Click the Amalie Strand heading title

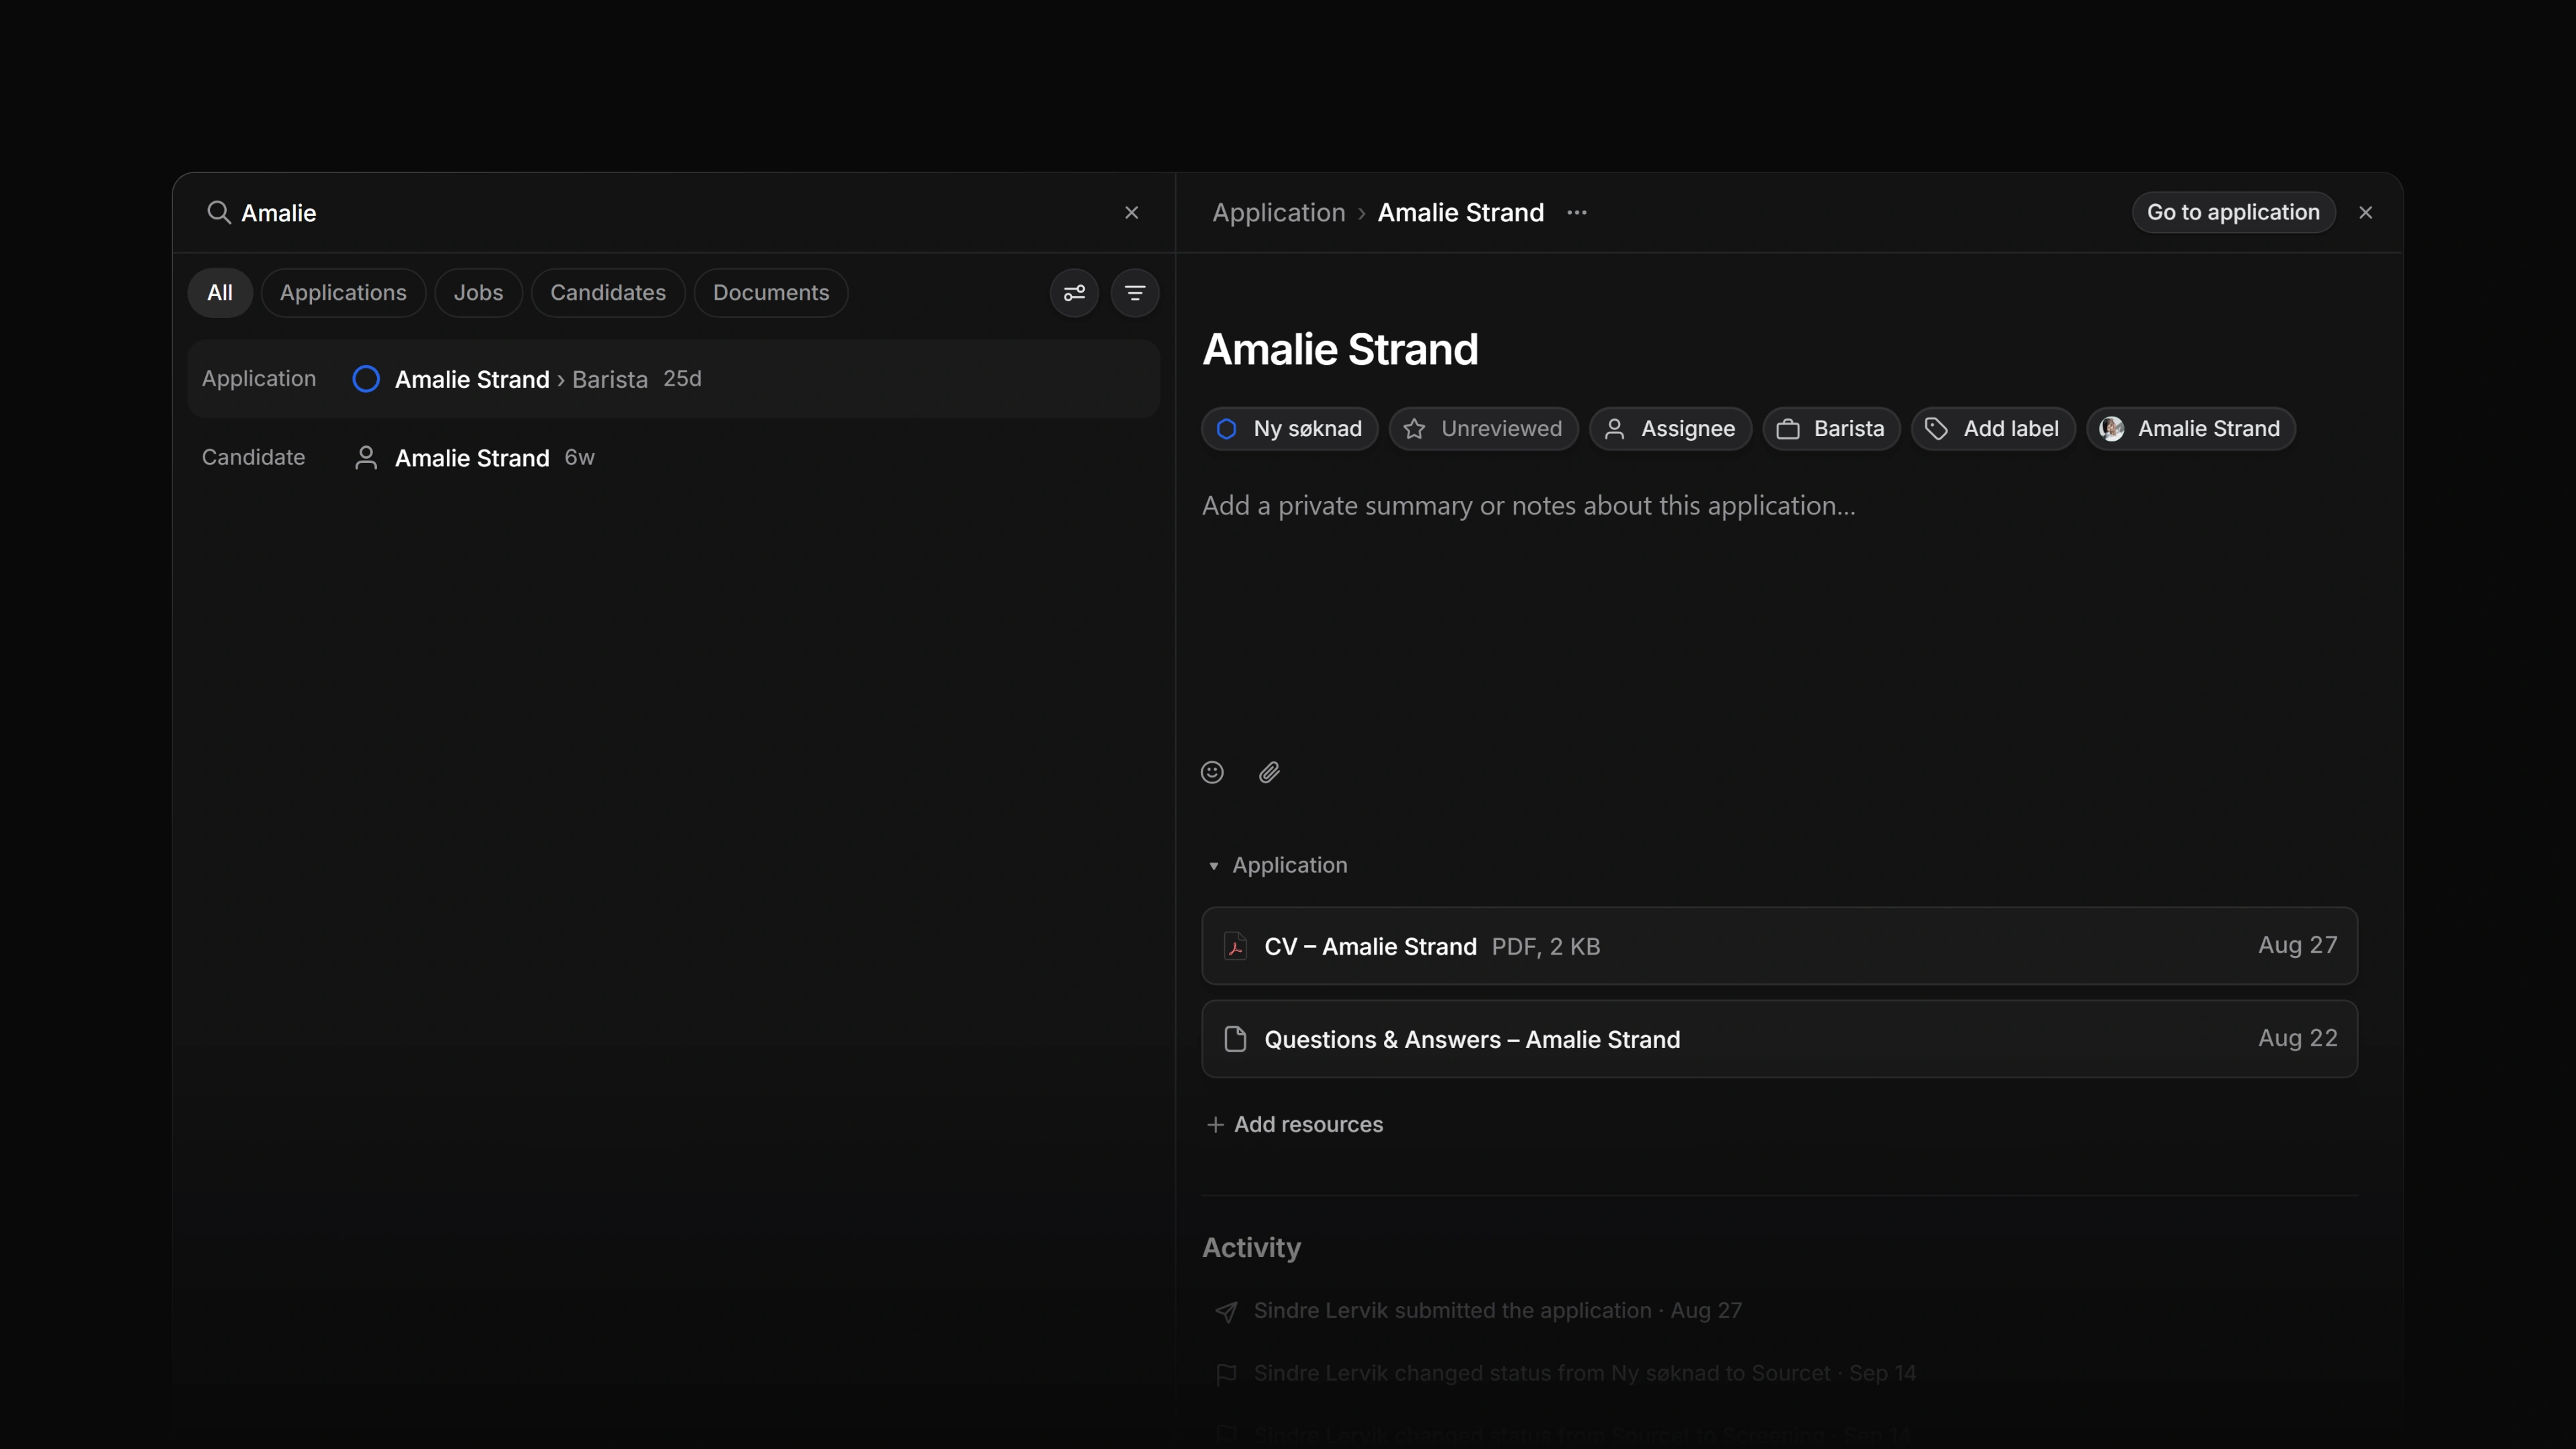coord(1340,349)
